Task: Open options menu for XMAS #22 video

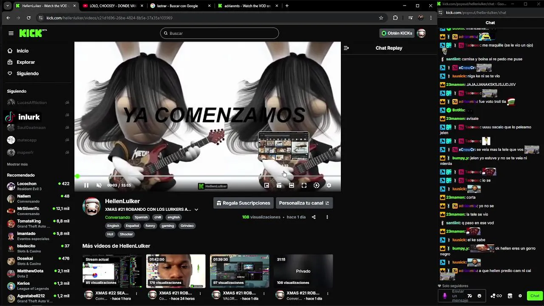Action: [136, 293]
